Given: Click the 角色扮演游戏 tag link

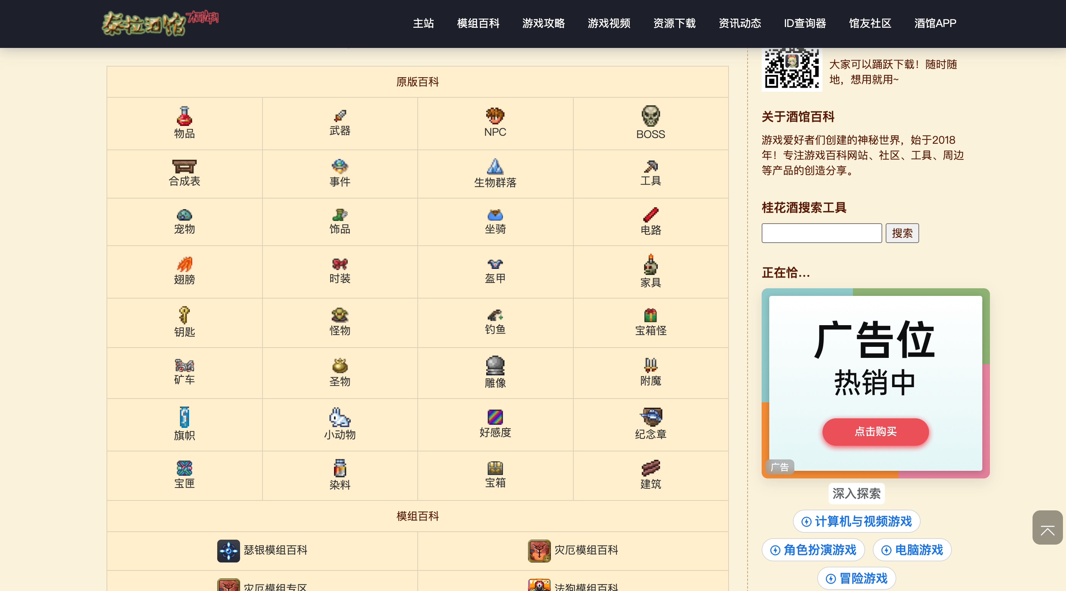Looking at the screenshot, I should [x=813, y=550].
